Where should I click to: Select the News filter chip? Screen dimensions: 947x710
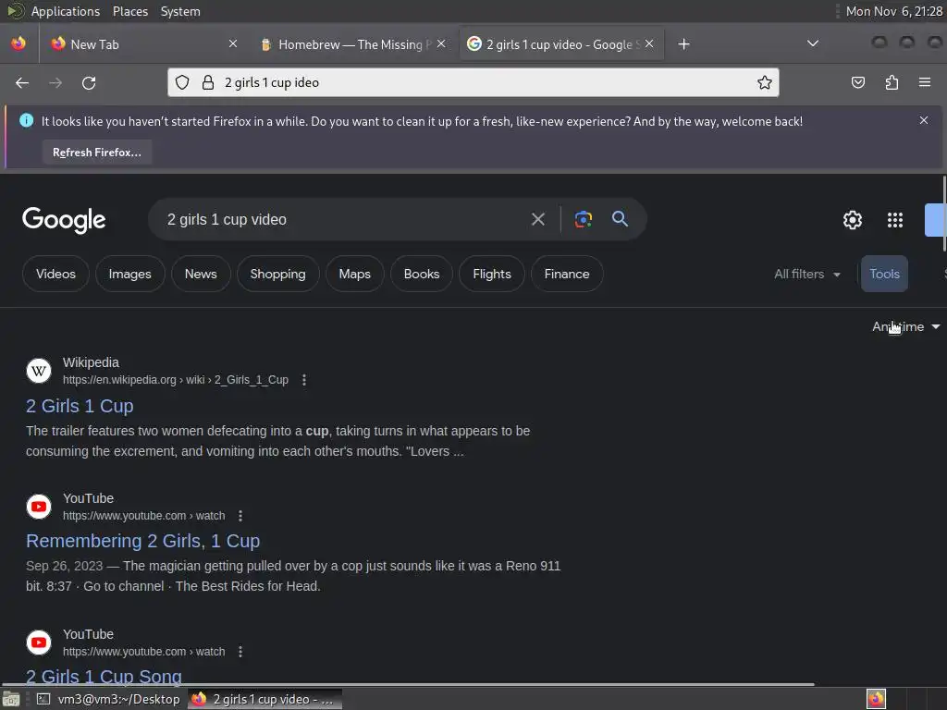[x=201, y=274]
